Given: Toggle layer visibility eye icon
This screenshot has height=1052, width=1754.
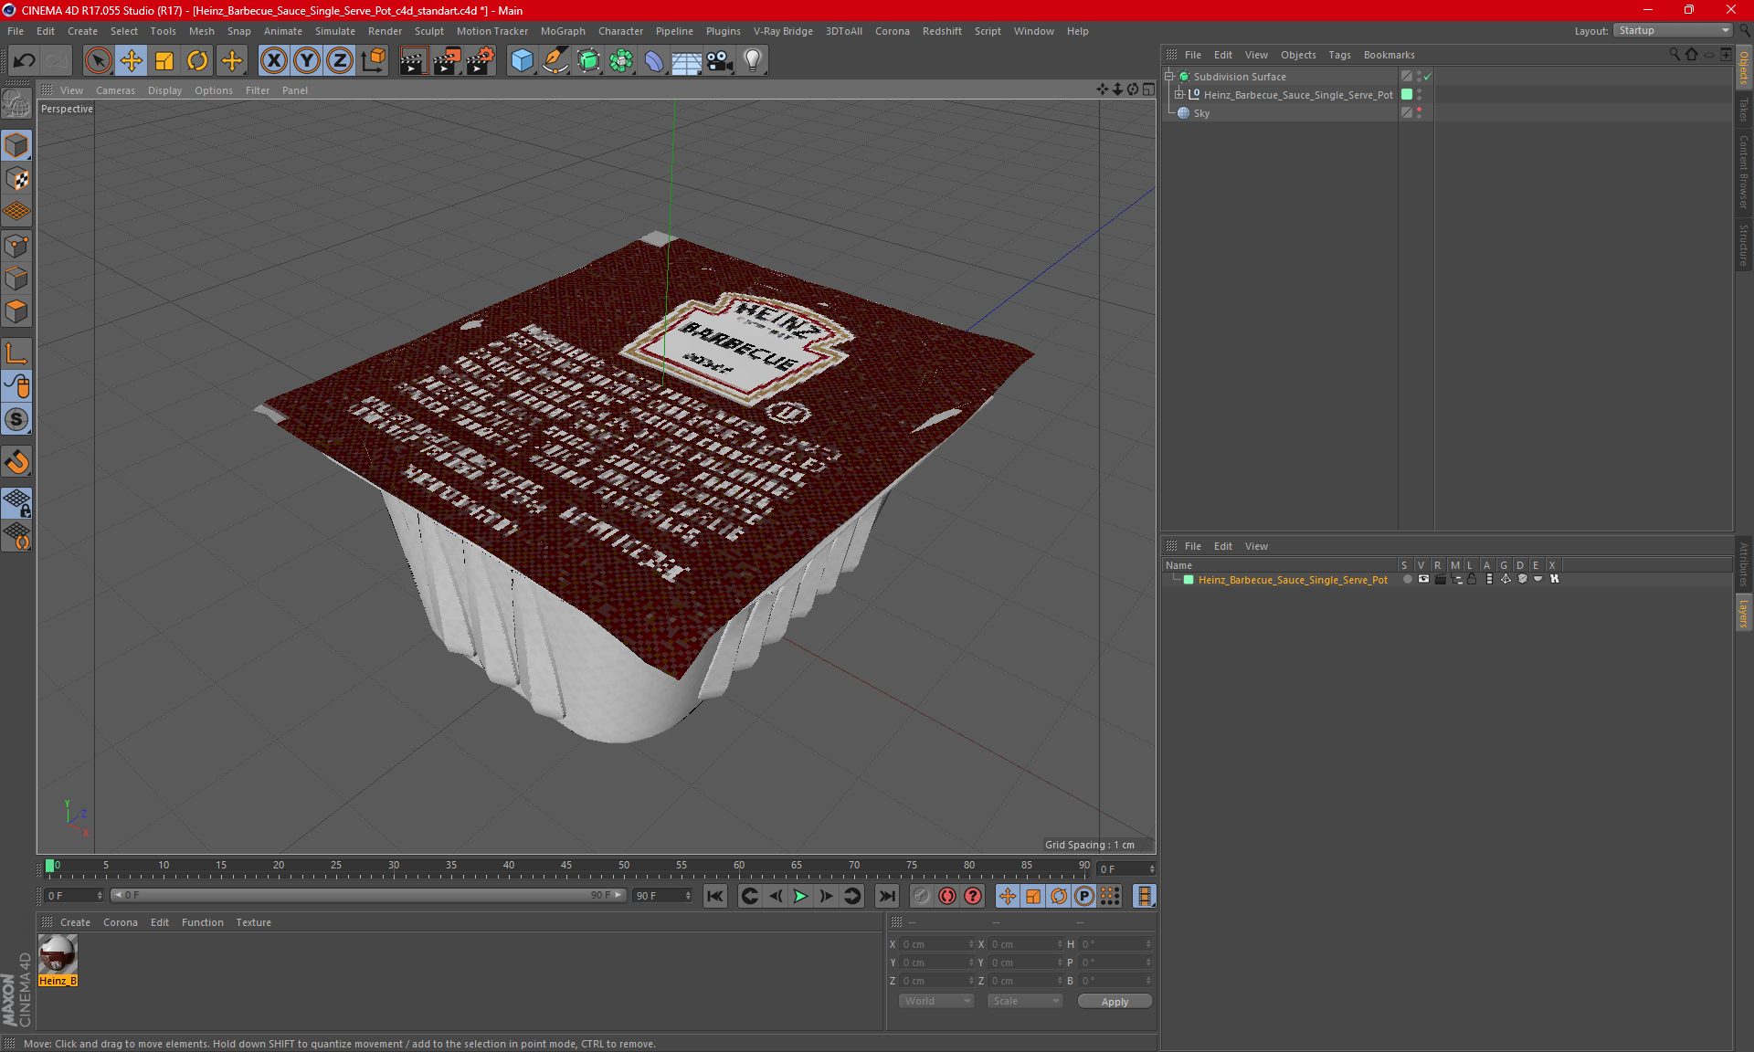Looking at the screenshot, I should (x=1423, y=579).
